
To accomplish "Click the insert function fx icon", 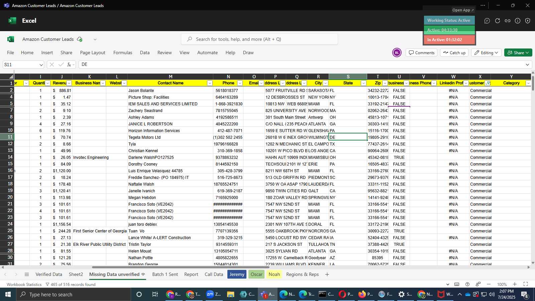I will click(69, 65).
